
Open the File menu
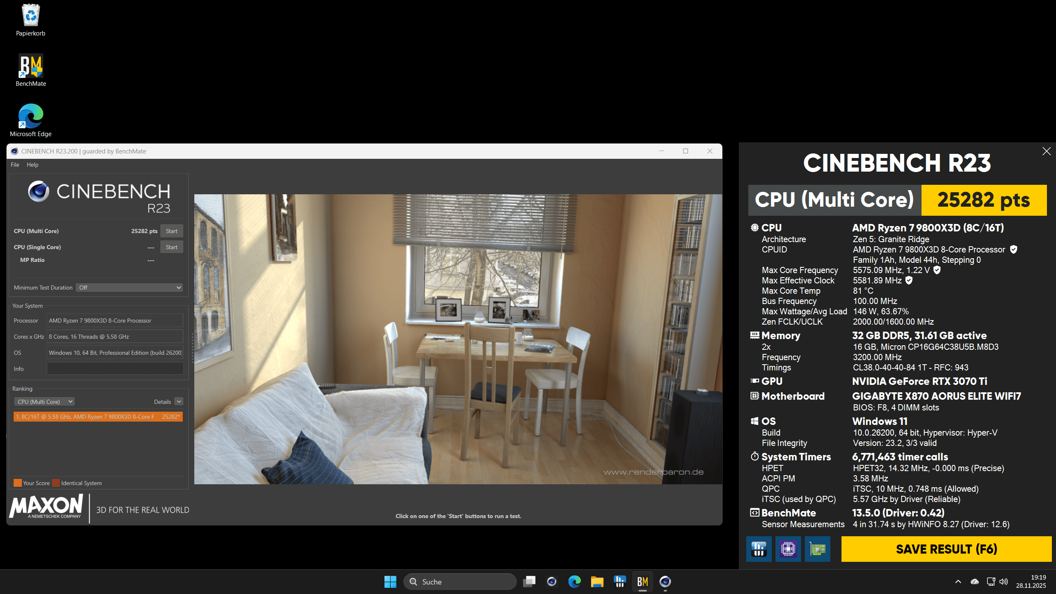pos(15,165)
